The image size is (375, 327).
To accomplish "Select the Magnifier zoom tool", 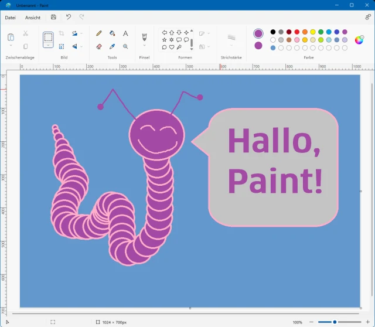I will pyautogui.click(x=125, y=46).
